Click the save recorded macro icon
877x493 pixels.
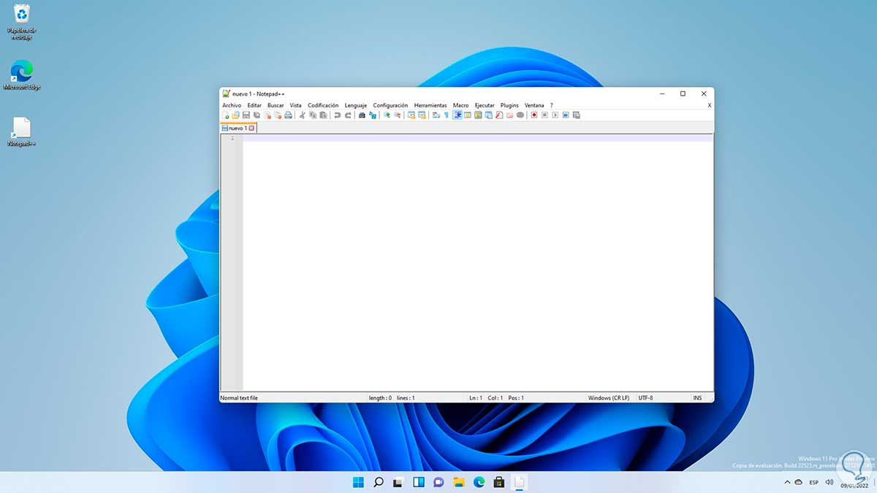[x=576, y=115]
